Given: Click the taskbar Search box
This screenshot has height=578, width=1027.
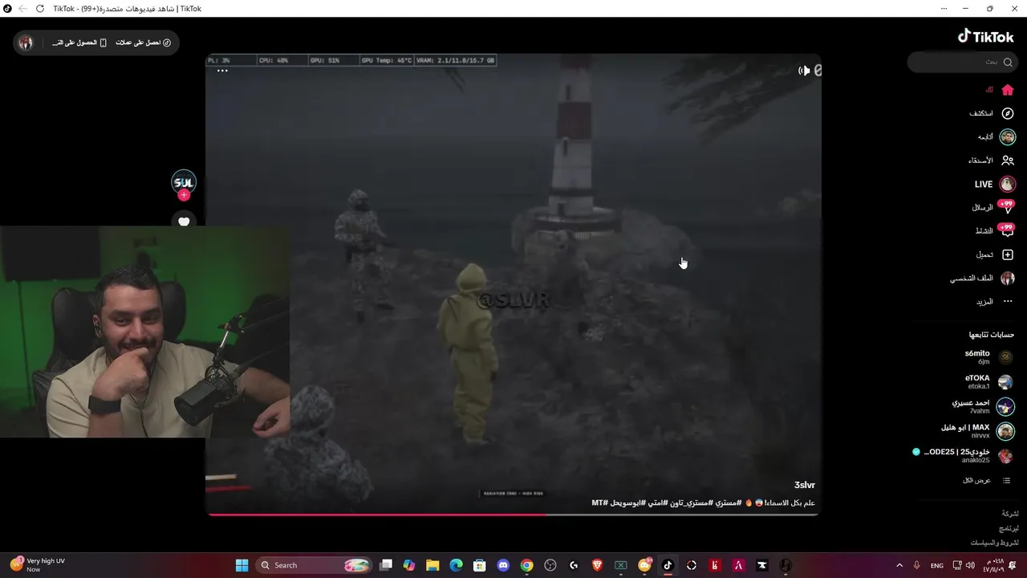Looking at the screenshot, I should point(315,565).
